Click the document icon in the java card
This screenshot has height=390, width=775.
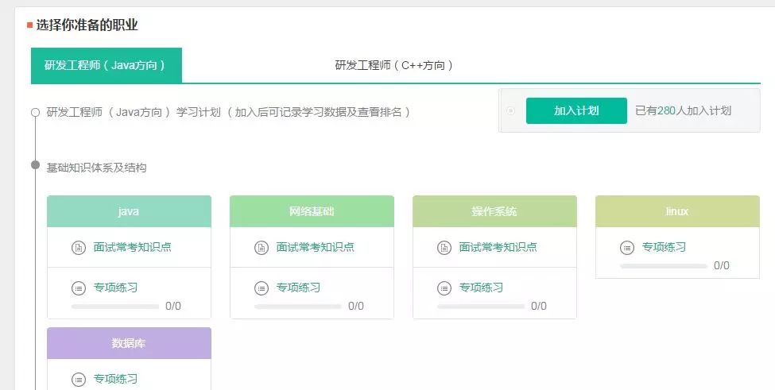(79, 247)
